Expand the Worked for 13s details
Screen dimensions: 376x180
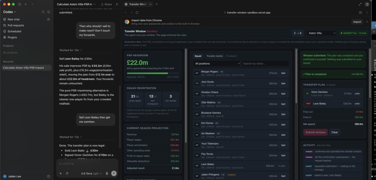71,137
